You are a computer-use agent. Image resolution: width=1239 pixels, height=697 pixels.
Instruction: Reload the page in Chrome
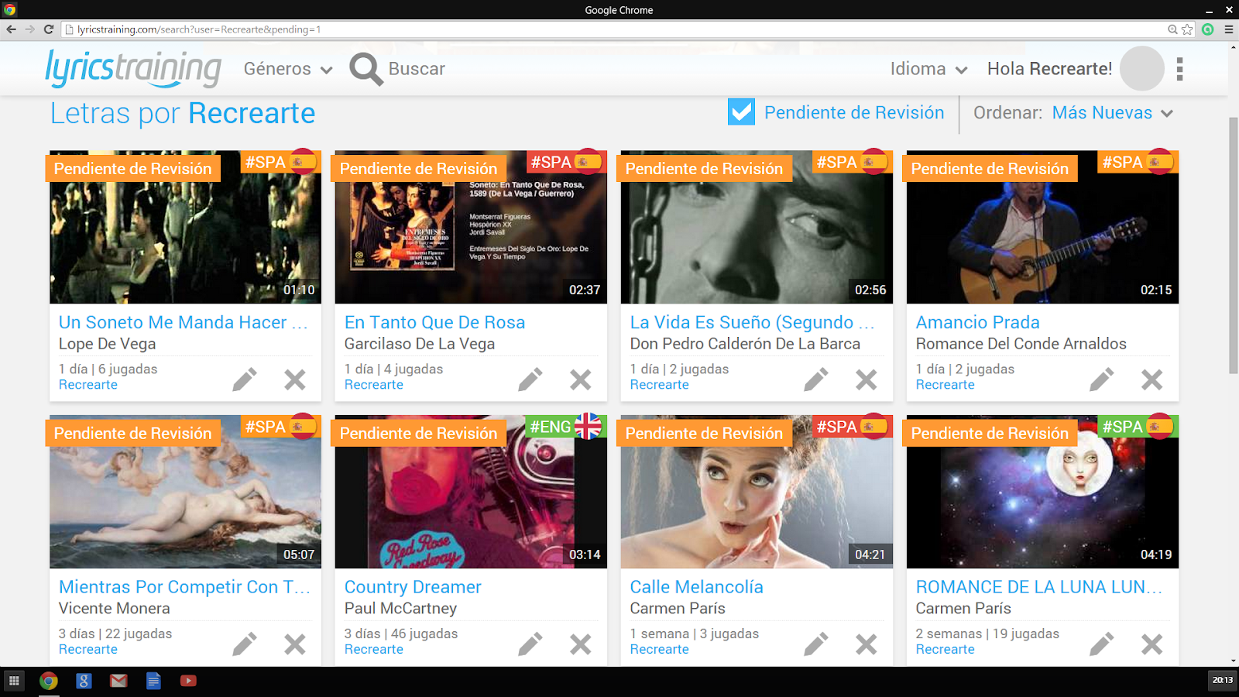[48, 29]
